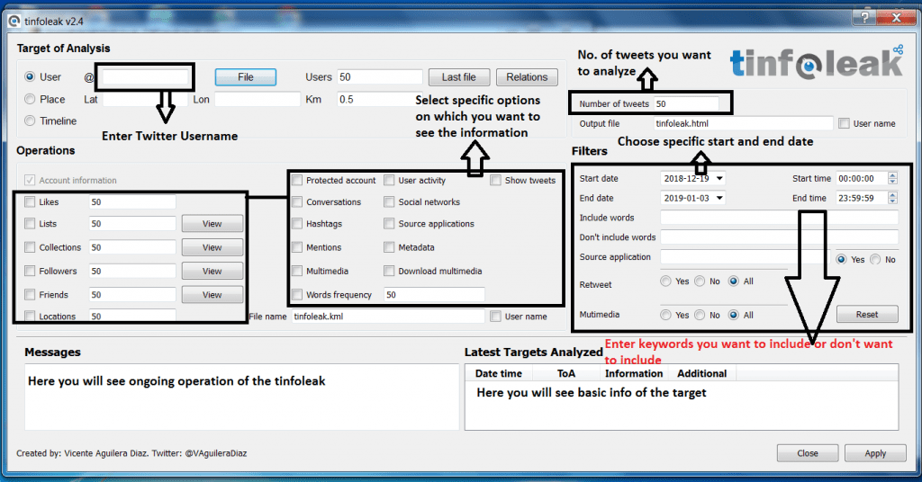The height and width of the screenshot is (482, 922).
Task: Click the Twitter username input field
Action: coord(145,77)
